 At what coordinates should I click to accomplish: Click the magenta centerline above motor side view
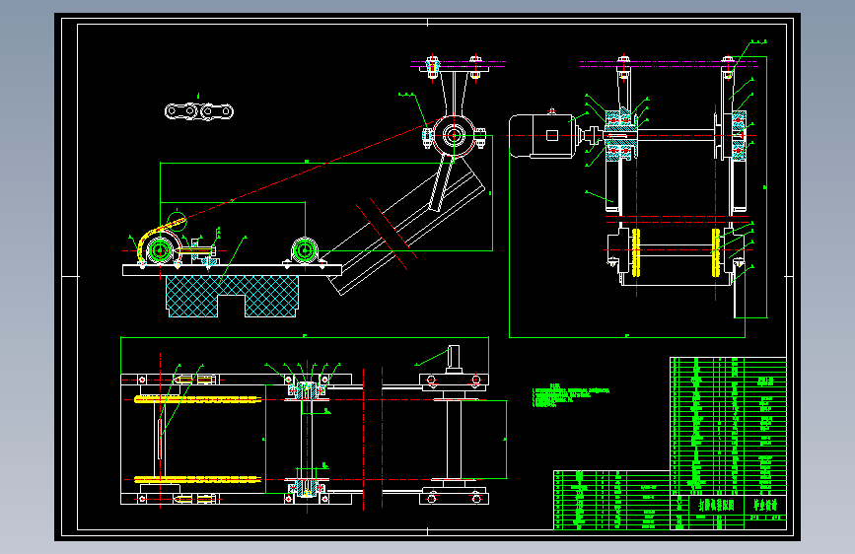[669, 64]
